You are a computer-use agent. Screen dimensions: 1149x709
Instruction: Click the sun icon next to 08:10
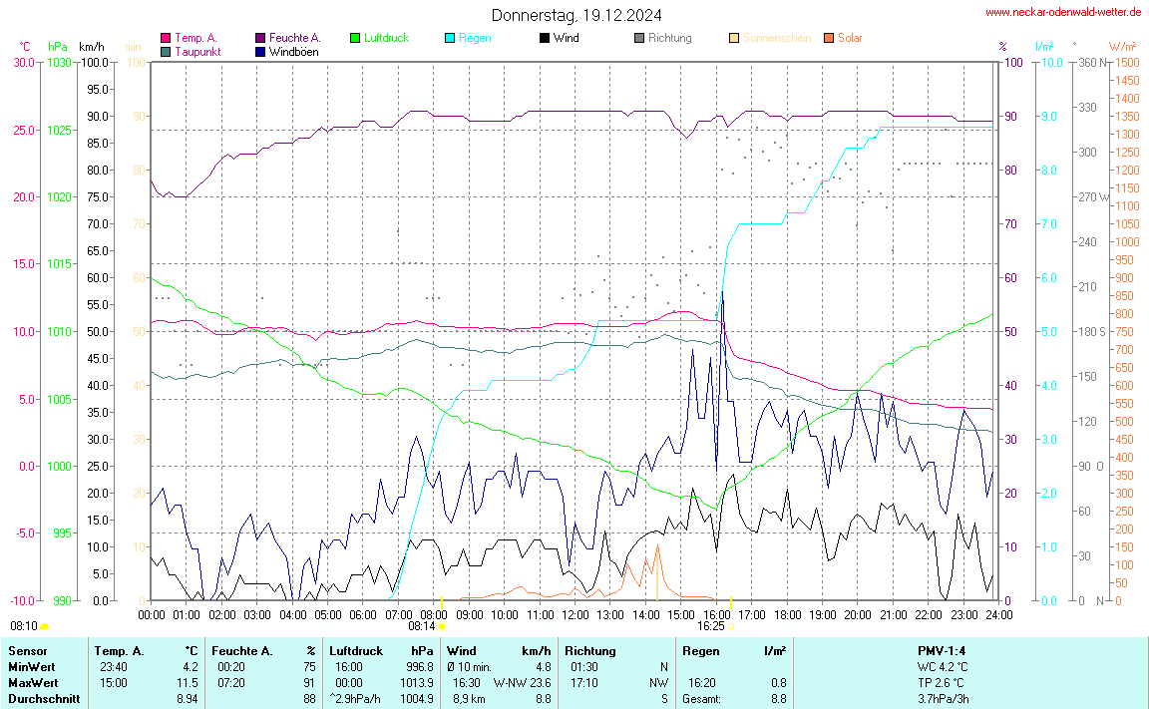(x=44, y=626)
